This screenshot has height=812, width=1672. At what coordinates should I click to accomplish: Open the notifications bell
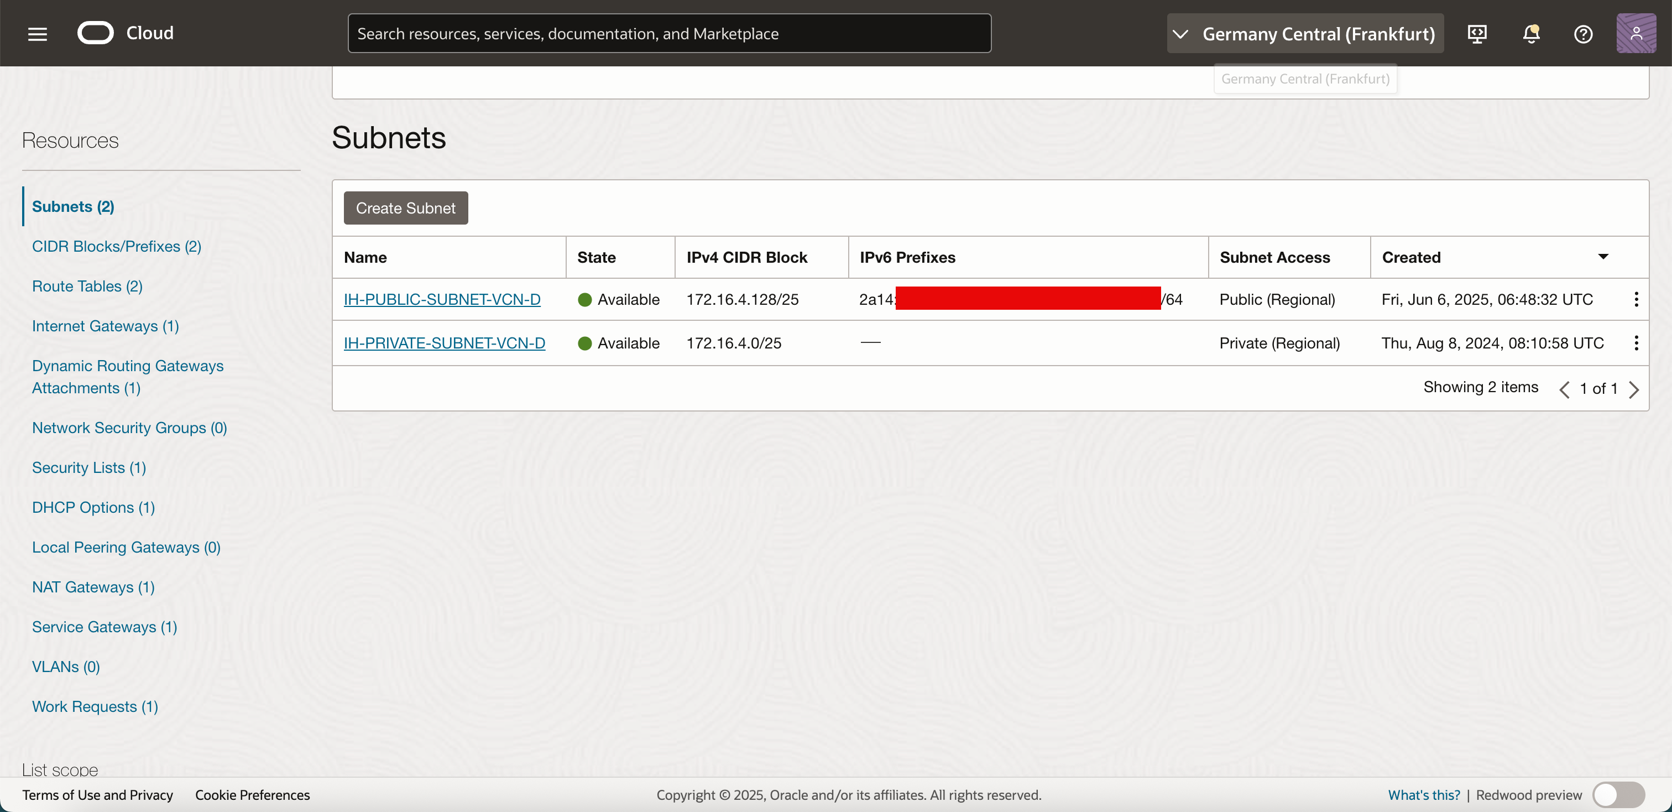click(1530, 34)
